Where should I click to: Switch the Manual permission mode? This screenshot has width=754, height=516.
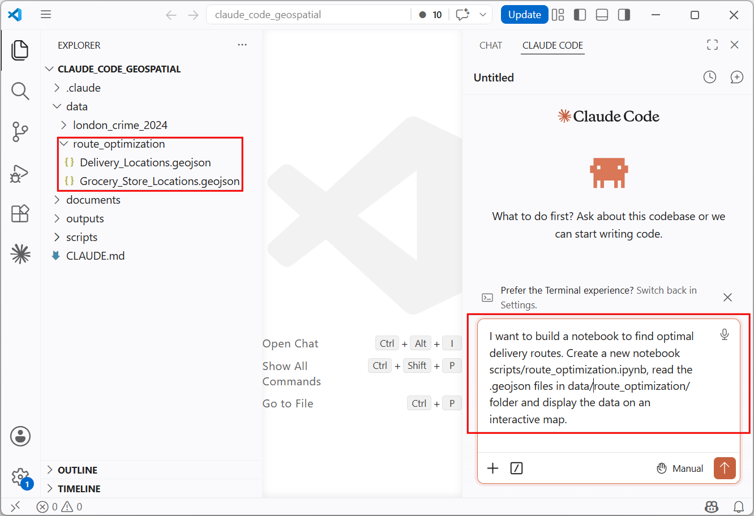coord(680,468)
